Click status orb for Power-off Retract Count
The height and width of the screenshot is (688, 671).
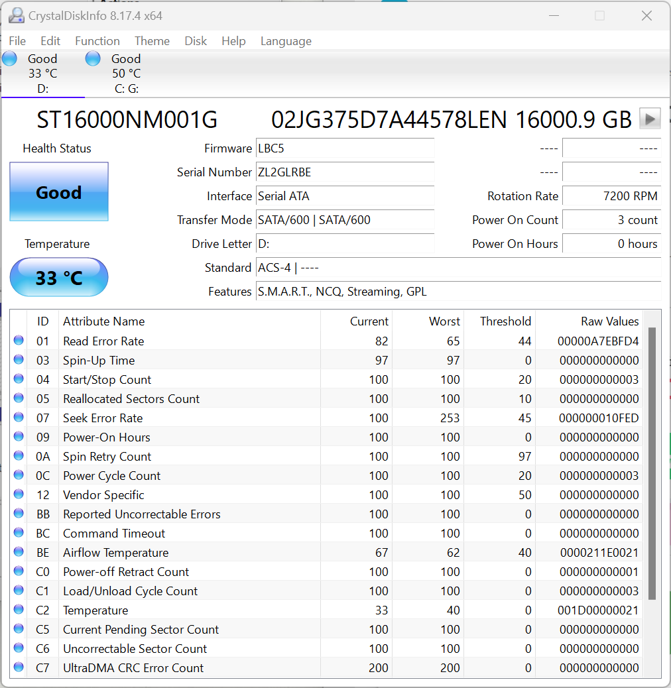[19, 571]
